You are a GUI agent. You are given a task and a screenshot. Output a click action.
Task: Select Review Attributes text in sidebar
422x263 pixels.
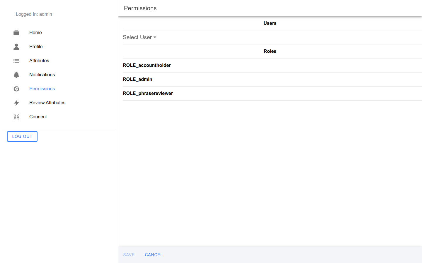tap(47, 103)
